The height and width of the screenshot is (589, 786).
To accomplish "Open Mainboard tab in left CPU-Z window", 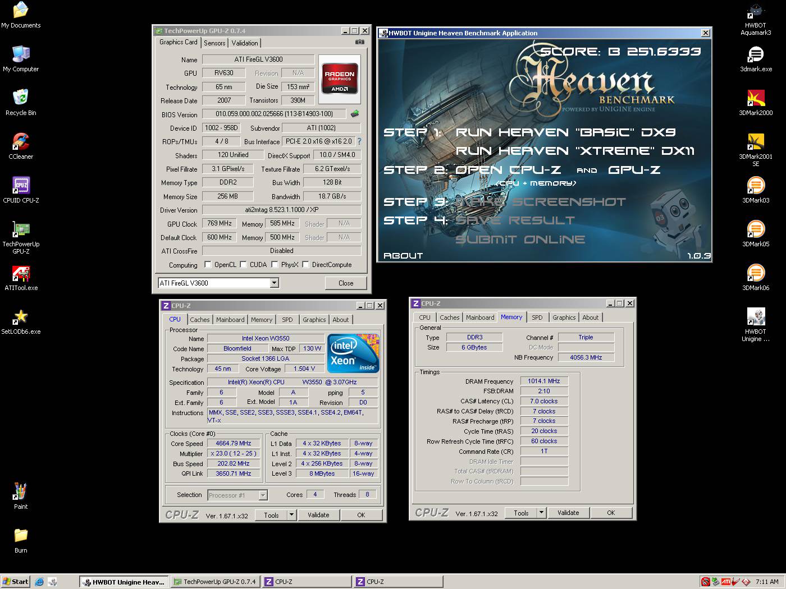I will 230,320.
